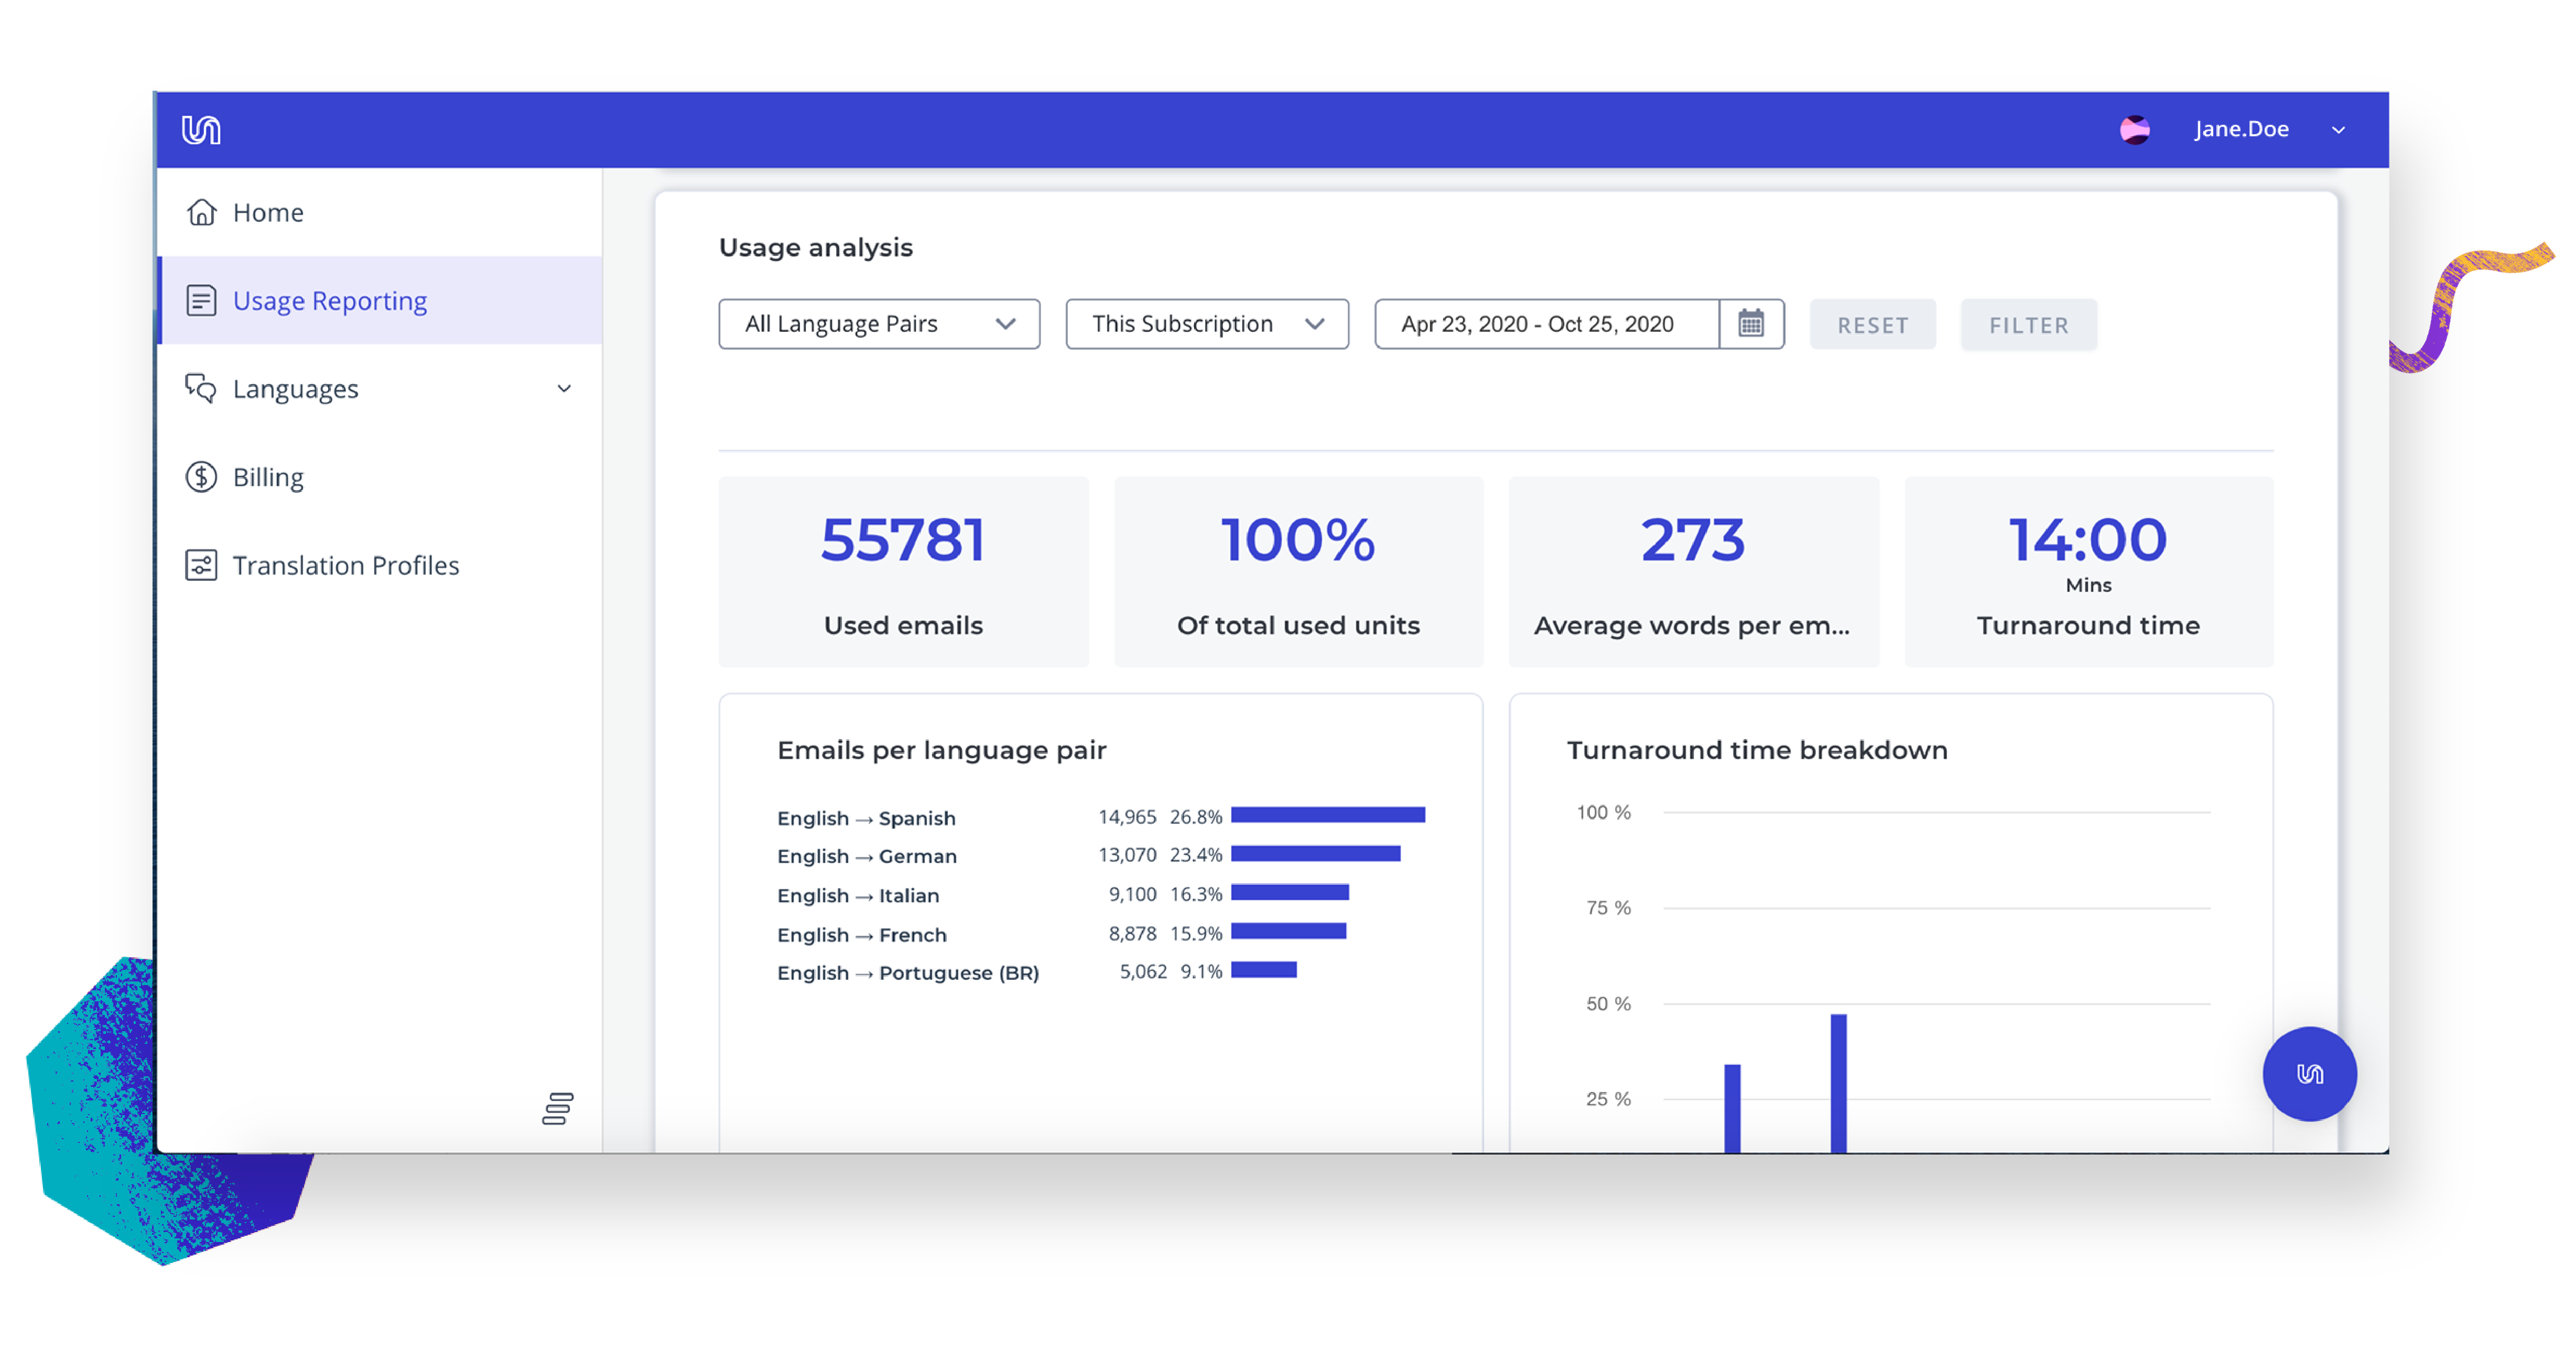Click the Home house icon
Screen dimensions: 2576x1372
pyautogui.click(x=201, y=212)
